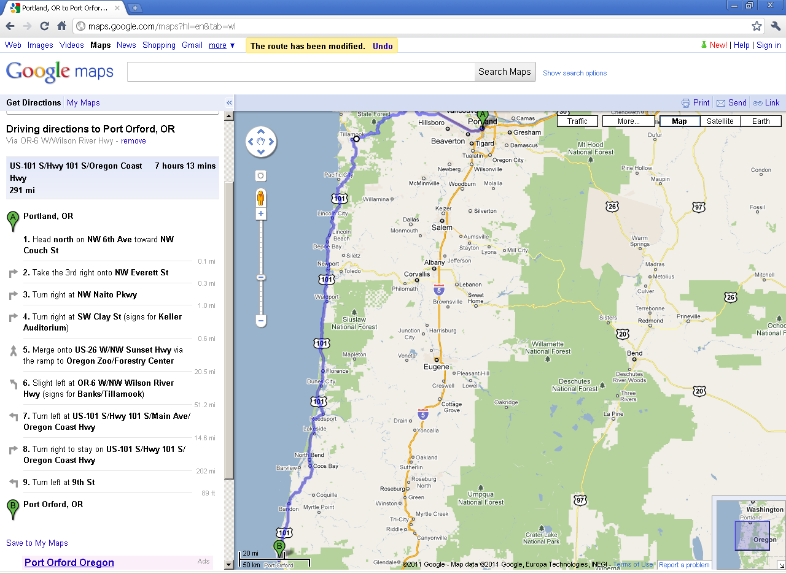This screenshot has width=786, height=574.
Task: Bookmark page with star icon
Action: tap(757, 26)
